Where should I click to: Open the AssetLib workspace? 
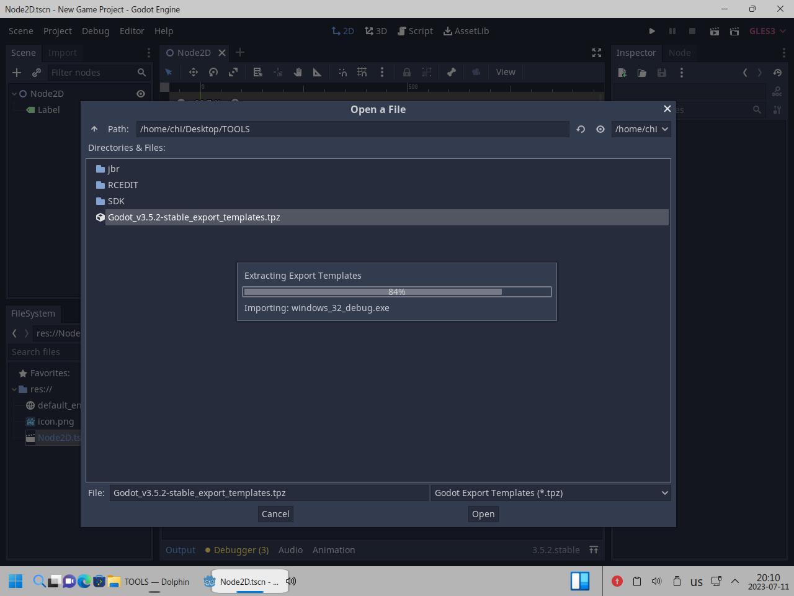466,31
